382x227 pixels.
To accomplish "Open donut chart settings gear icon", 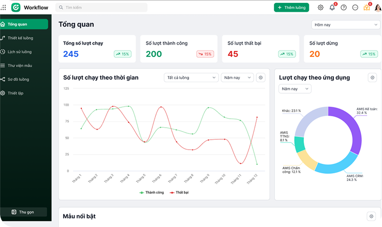I will coord(372,78).
